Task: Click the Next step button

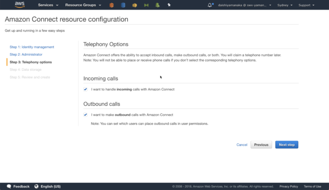Action: coord(287,145)
